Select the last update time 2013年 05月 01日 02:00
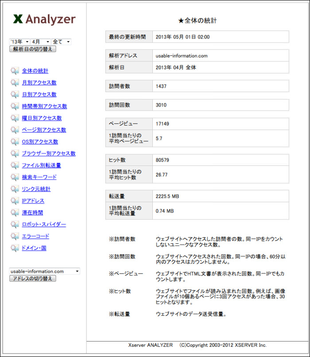 point(182,37)
